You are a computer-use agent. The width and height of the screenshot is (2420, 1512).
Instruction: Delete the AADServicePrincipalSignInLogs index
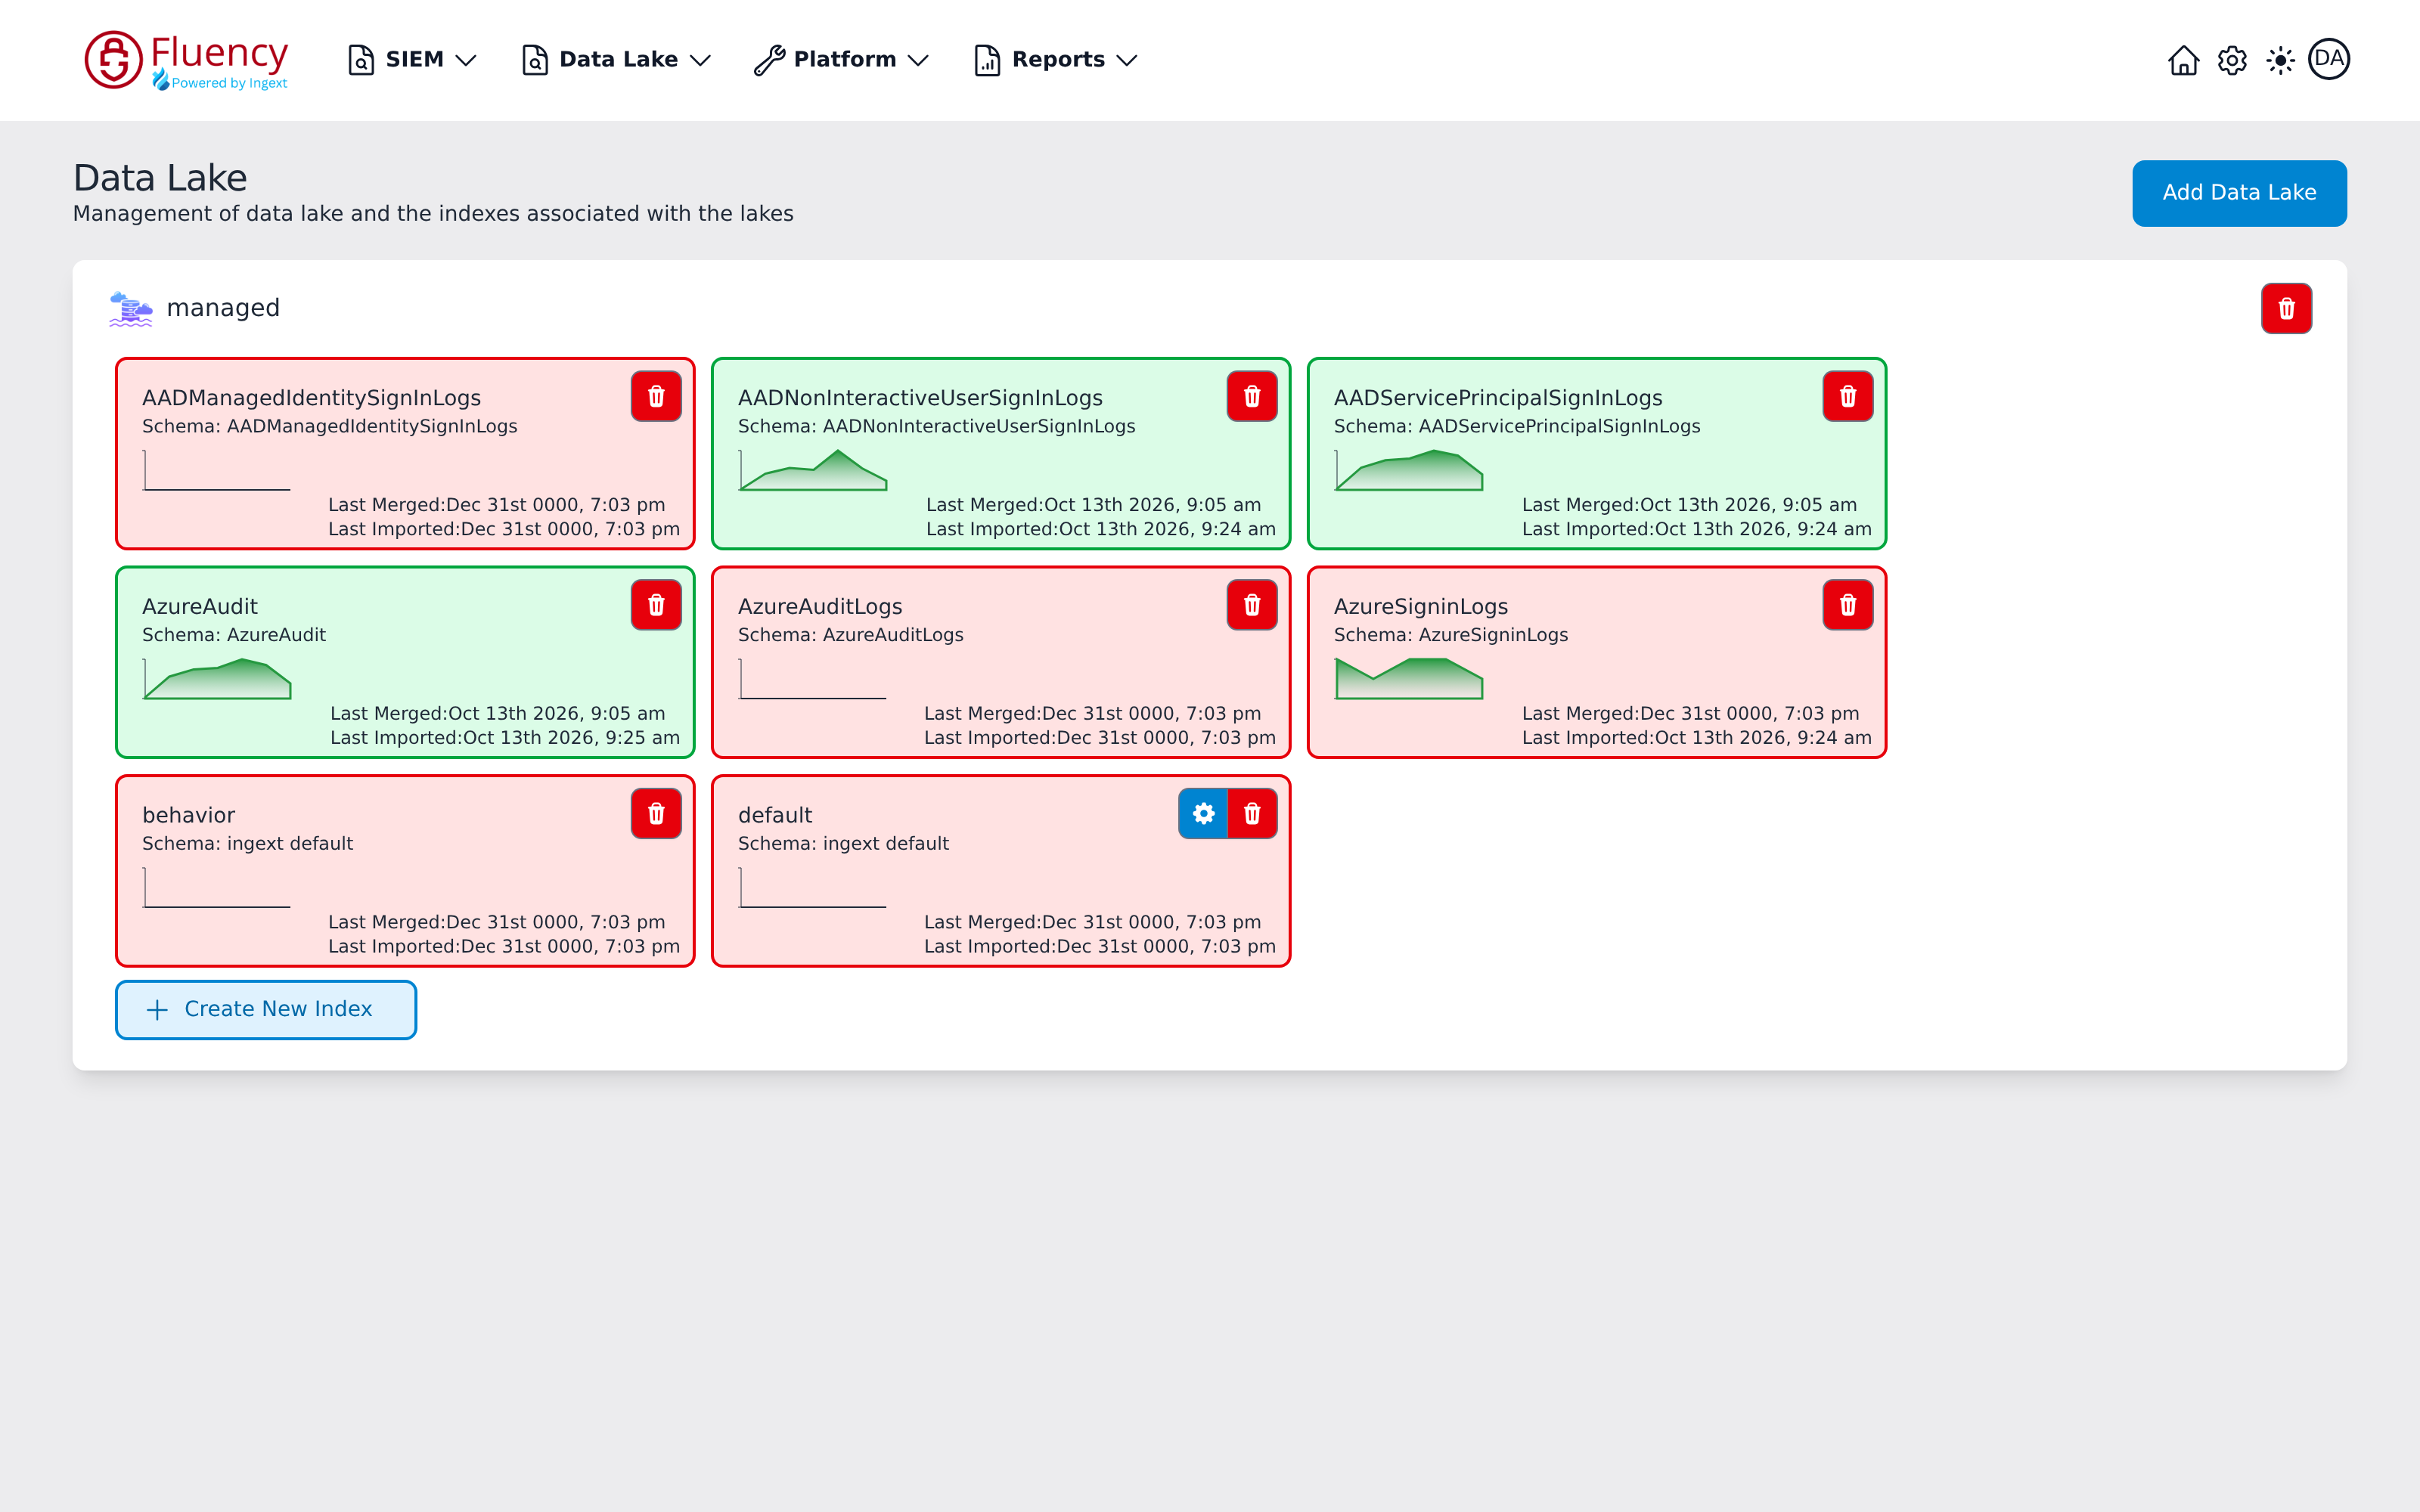1848,396
